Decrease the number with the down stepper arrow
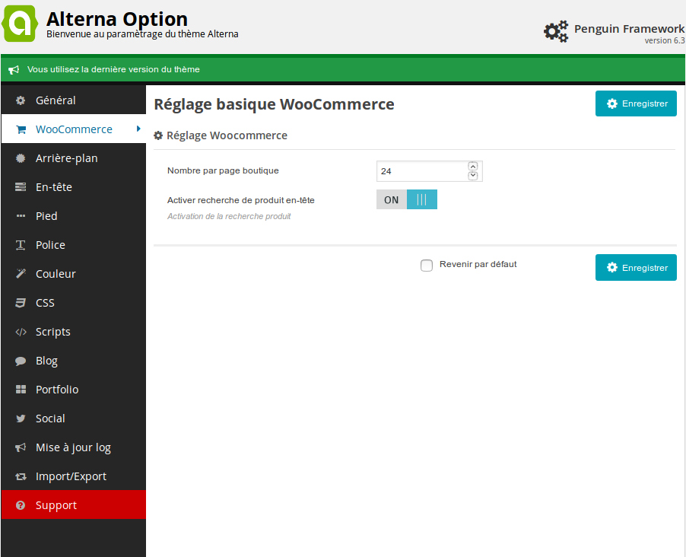Image resolution: width=686 pixels, height=557 pixels. (x=472, y=176)
